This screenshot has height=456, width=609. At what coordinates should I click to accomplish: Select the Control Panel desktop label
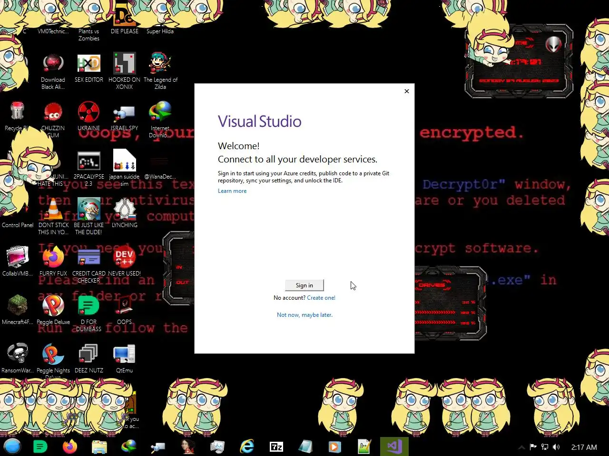coord(18,225)
